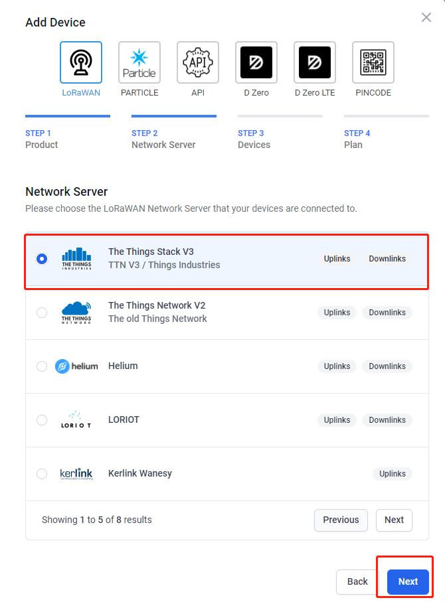The image size is (445, 602).
Task: Select the Helium radio button
Action: pyautogui.click(x=42, y=366)
